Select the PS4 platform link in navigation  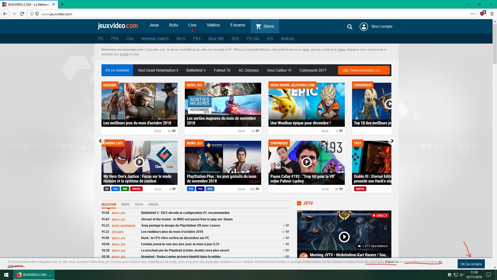(115, 38)
